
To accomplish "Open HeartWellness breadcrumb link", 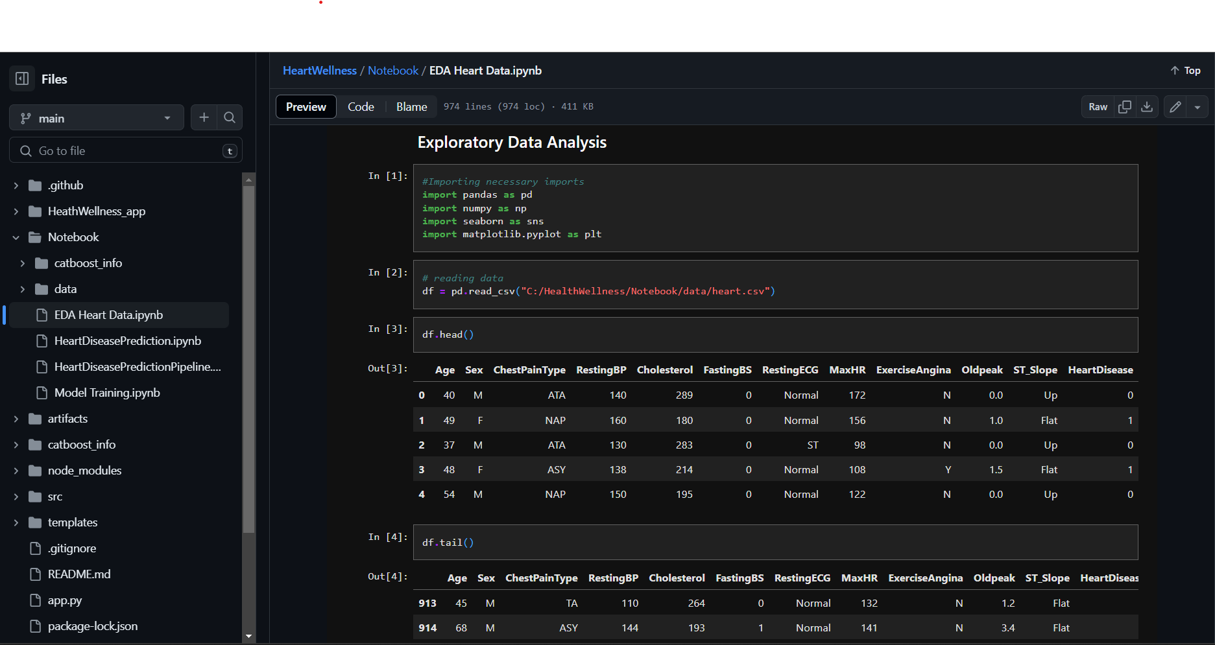I will click(x=320, y=71).
